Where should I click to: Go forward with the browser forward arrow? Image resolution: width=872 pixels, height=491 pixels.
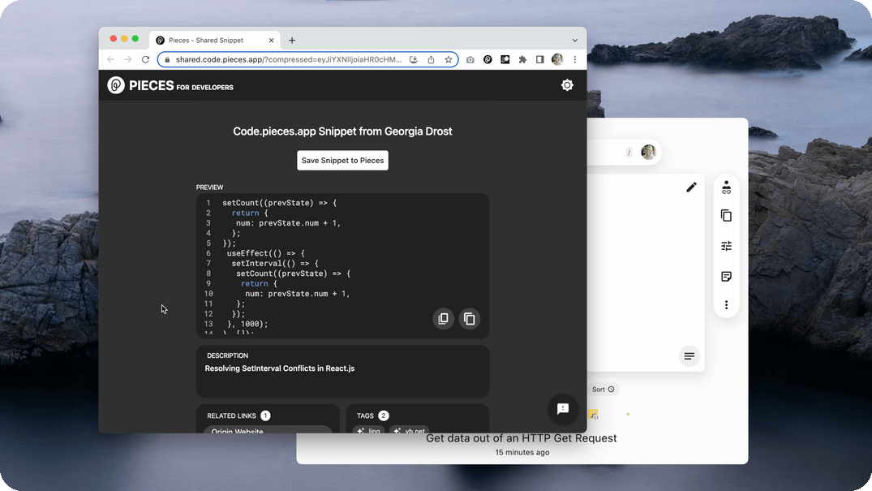click(x=128, y=59)
